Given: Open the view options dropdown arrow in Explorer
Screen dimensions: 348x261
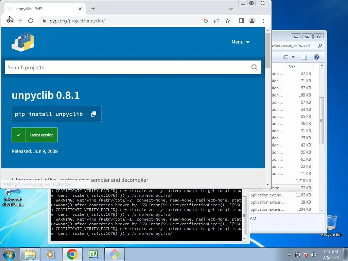Looking at the screenshot, I should click(293, 57).
